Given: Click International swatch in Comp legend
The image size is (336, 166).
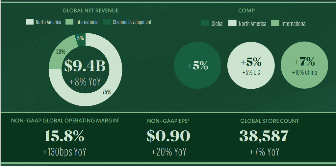Looking at the screenshot, I should [275, 23].
